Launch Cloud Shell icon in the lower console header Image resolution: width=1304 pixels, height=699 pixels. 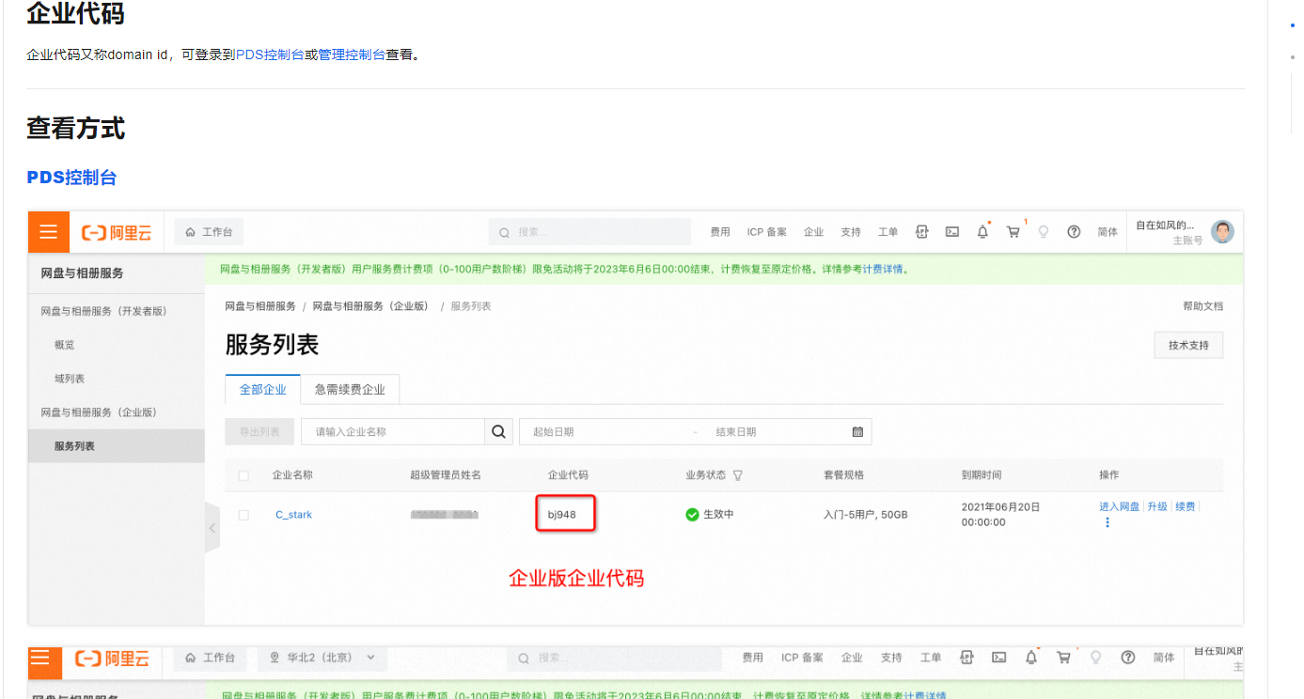tap(1000, 658)
